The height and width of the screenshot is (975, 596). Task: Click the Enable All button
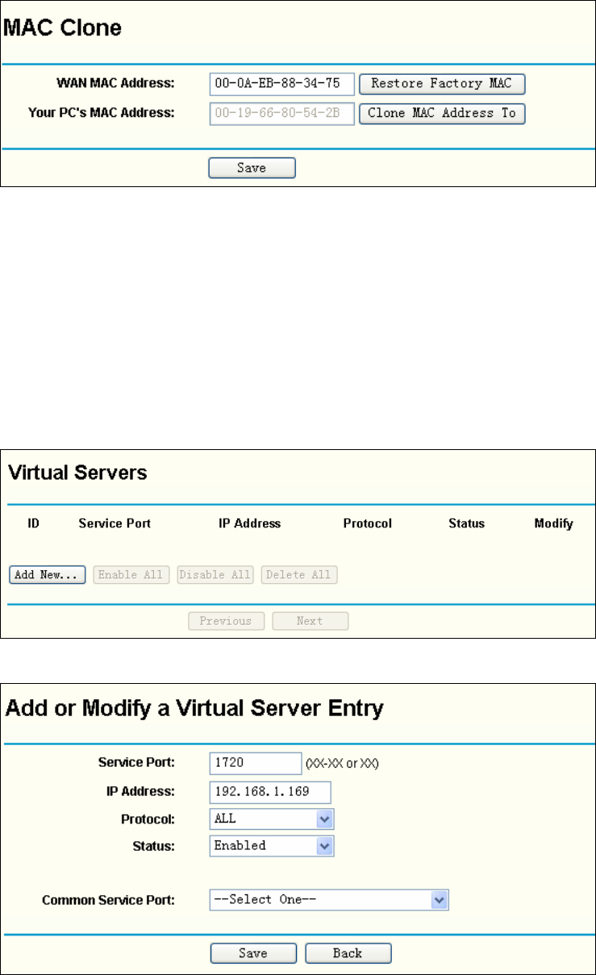[131, 575]
